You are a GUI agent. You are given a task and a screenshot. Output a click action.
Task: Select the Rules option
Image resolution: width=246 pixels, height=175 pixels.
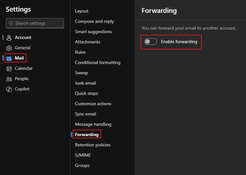(x=80, y=52)
